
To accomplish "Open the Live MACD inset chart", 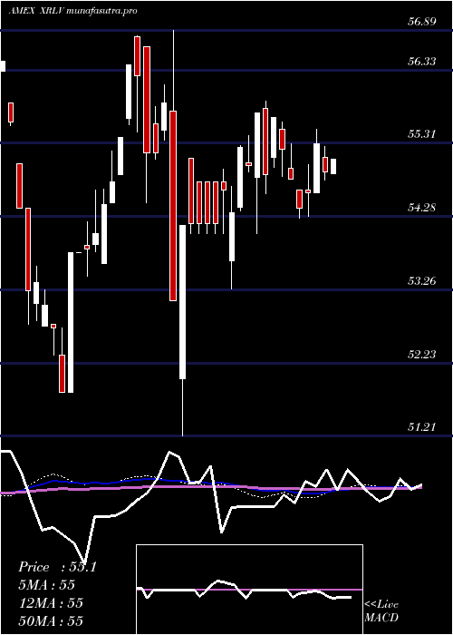I will tap(249, 590).
